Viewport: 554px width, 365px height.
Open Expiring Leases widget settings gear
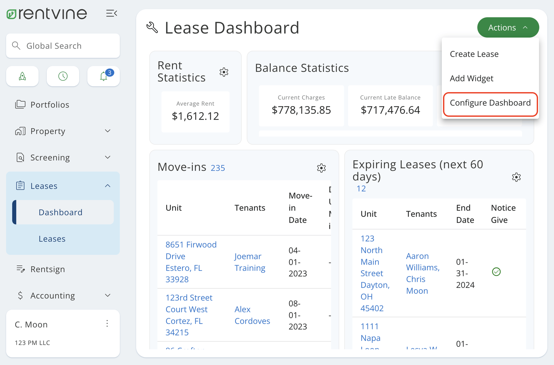[516, 177]
